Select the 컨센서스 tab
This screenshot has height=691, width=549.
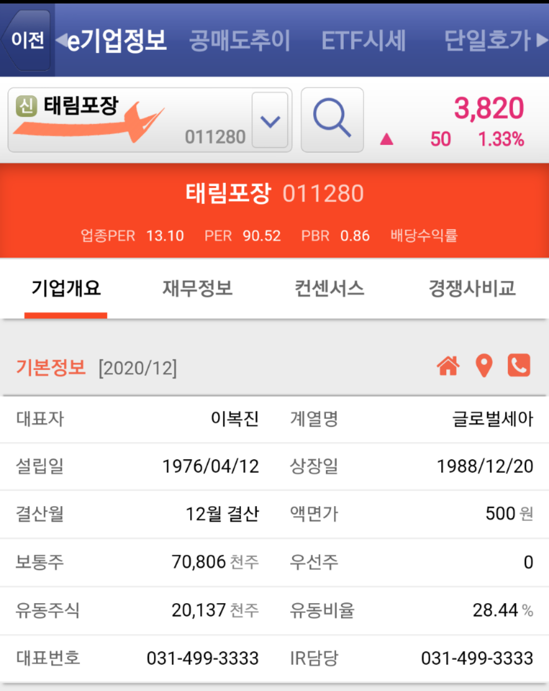[x=329, y=289]
